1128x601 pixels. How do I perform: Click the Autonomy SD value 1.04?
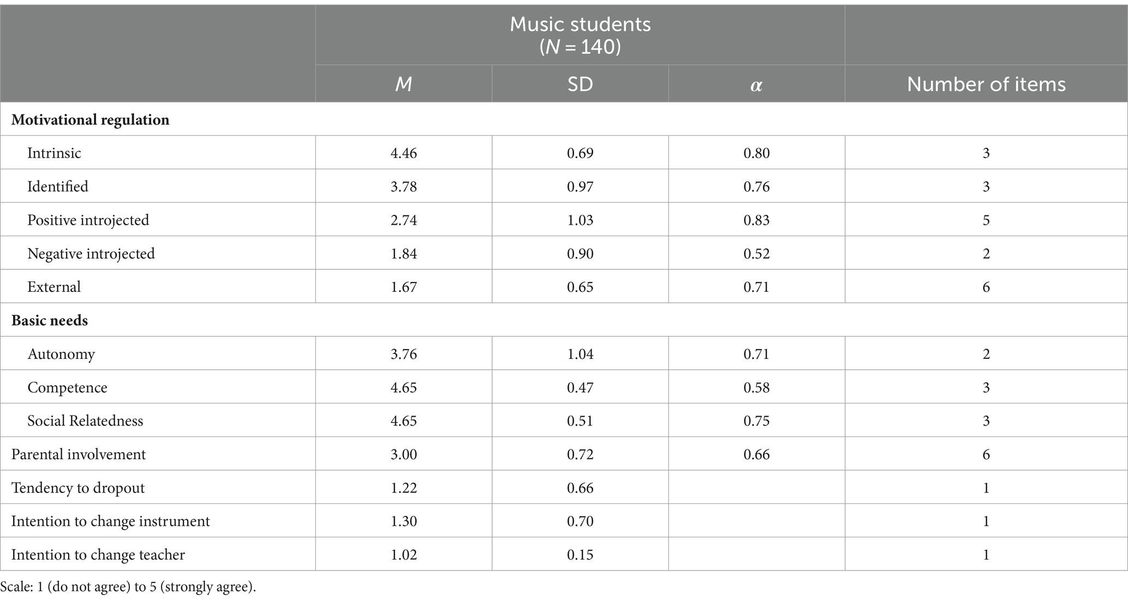tap(580, 354)
